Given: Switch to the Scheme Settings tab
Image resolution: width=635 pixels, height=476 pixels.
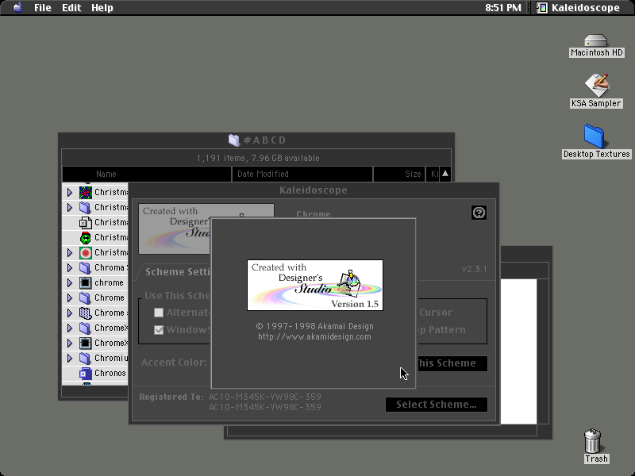Looking at the screenshot, I should [177, 271].
